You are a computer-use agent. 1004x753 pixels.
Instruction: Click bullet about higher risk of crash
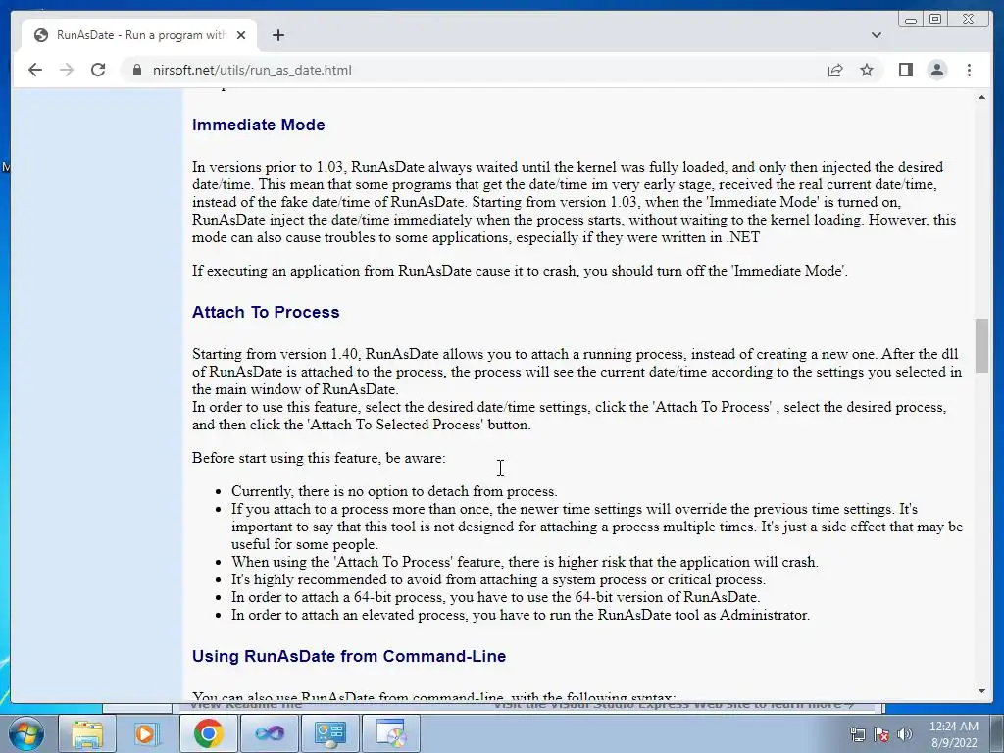click(526, 562)
